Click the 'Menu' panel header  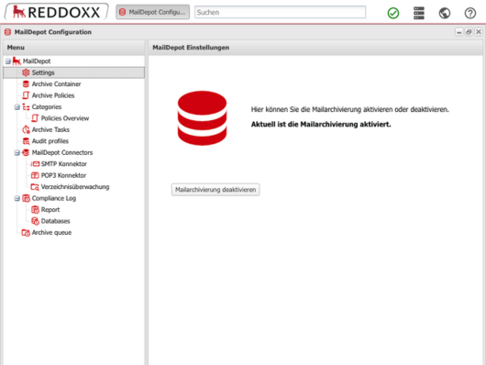point(74,48)
